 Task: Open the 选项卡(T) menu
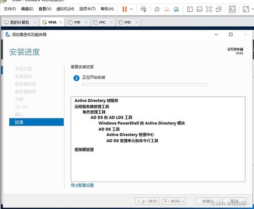pos(88,9)
